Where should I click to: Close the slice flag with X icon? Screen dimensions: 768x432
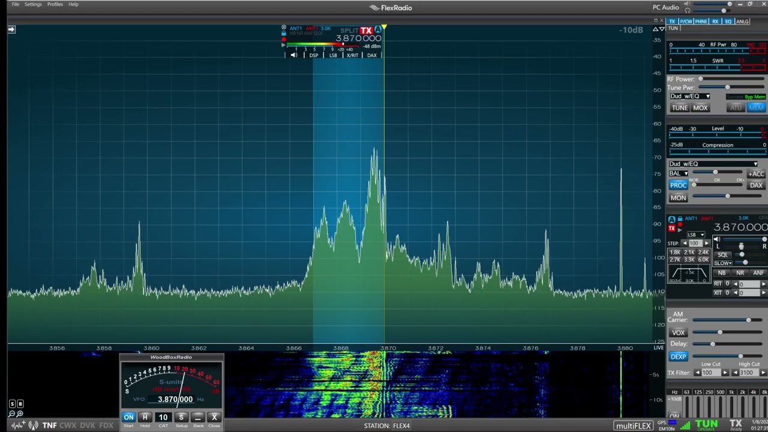tap(284, 28)
